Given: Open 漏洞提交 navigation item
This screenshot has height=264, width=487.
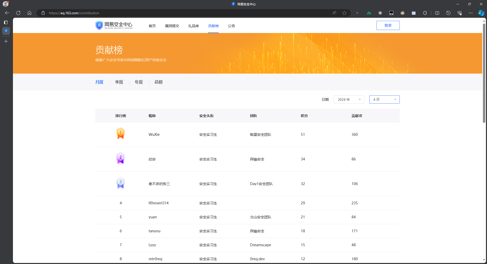Looking at the screenshot, I should (172, 26).
